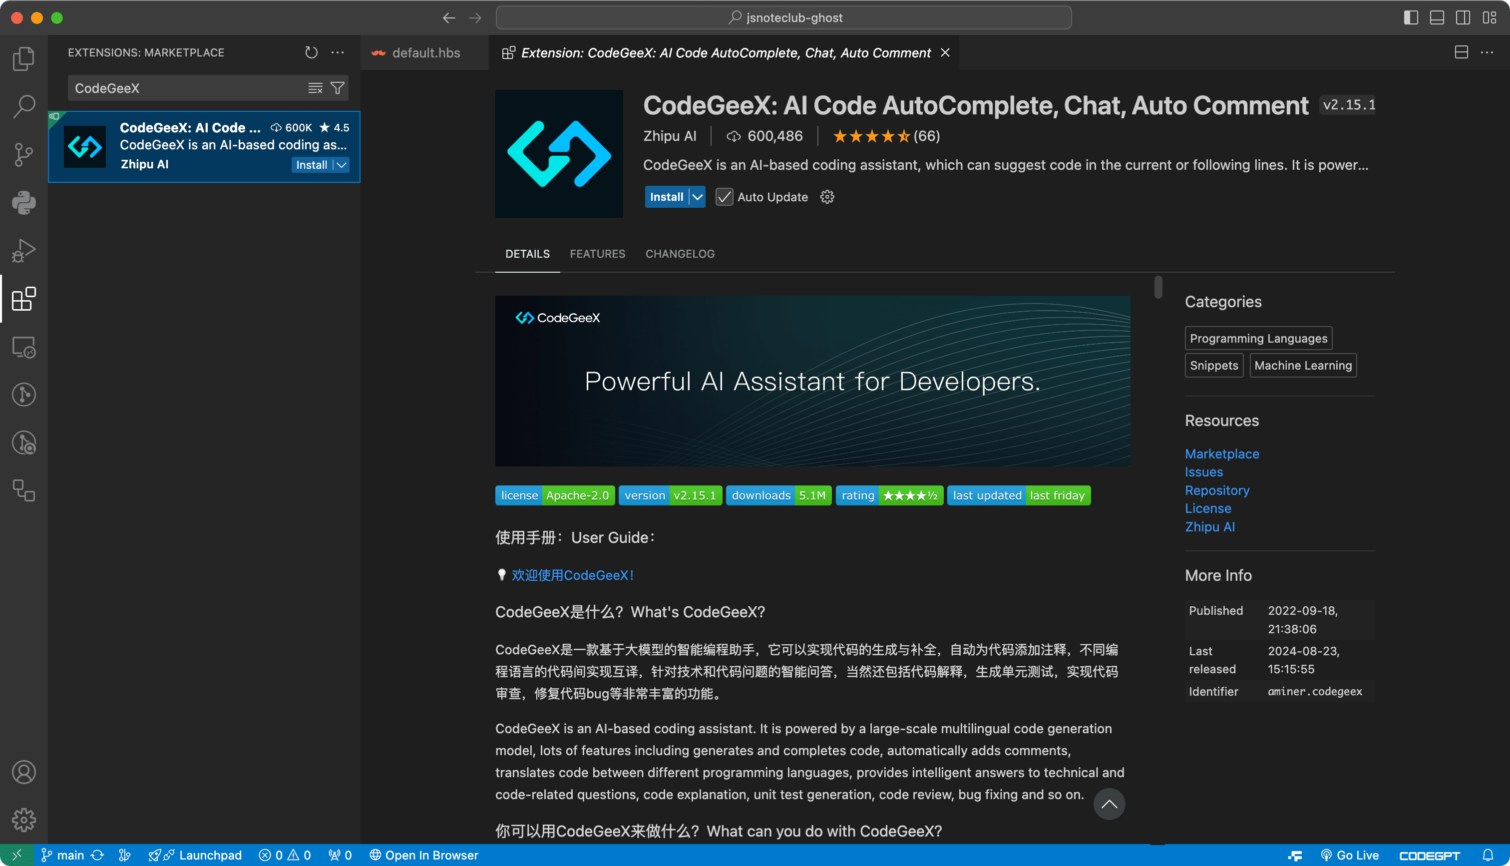This screenshot has height=866, width=1510.
Task: Refresh the extensions marketplace list
Action: [311, 52]
